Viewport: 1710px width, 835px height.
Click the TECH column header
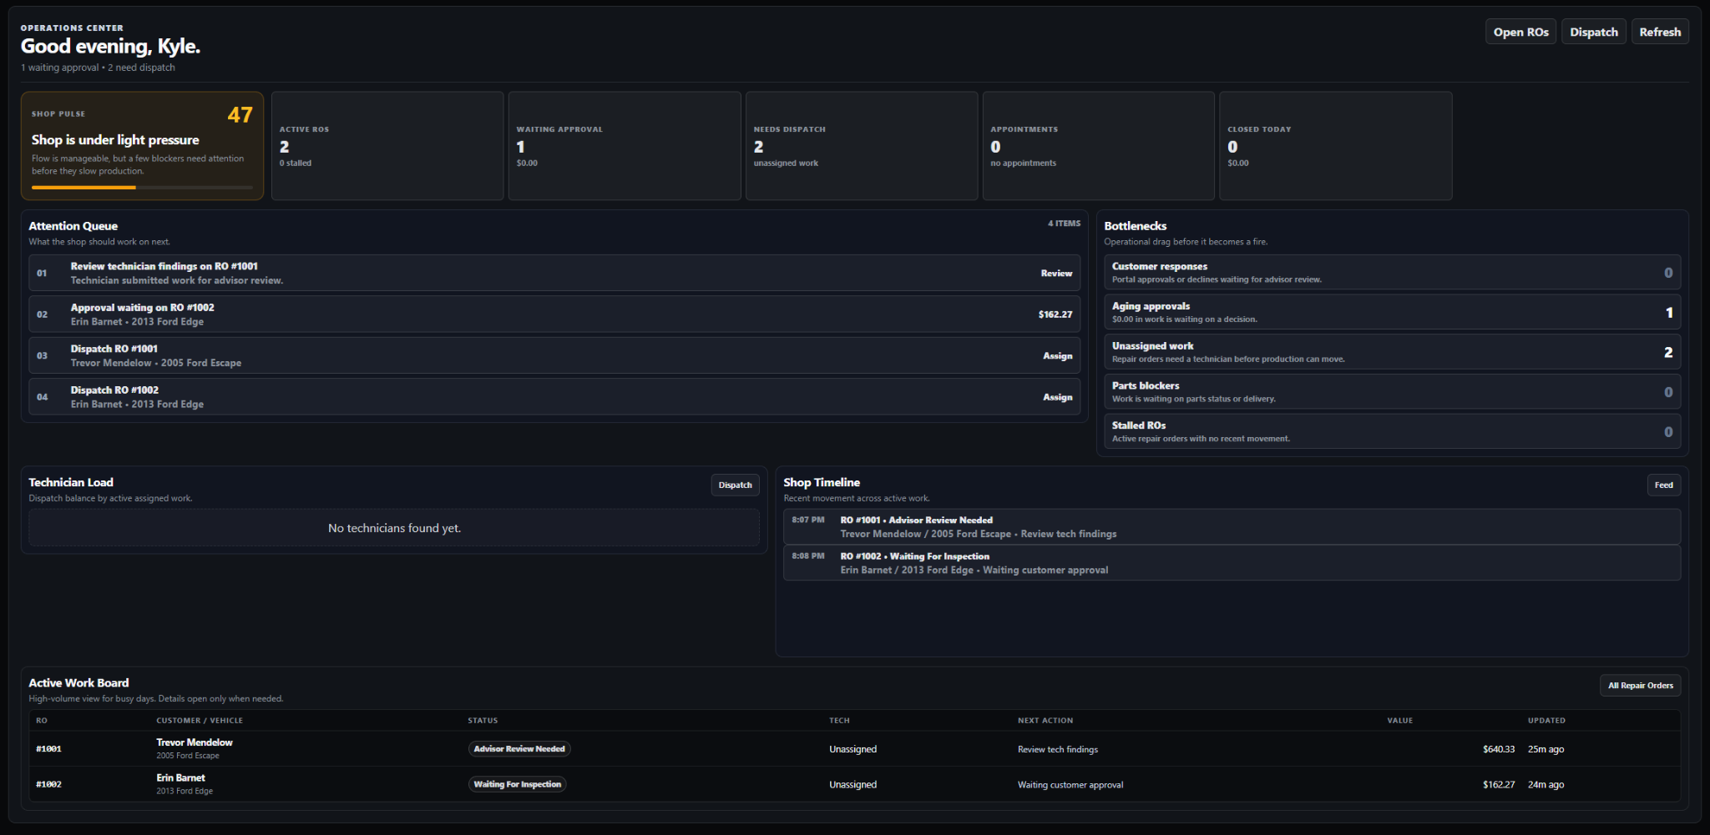pyautogui.click(x=839, y=721)
